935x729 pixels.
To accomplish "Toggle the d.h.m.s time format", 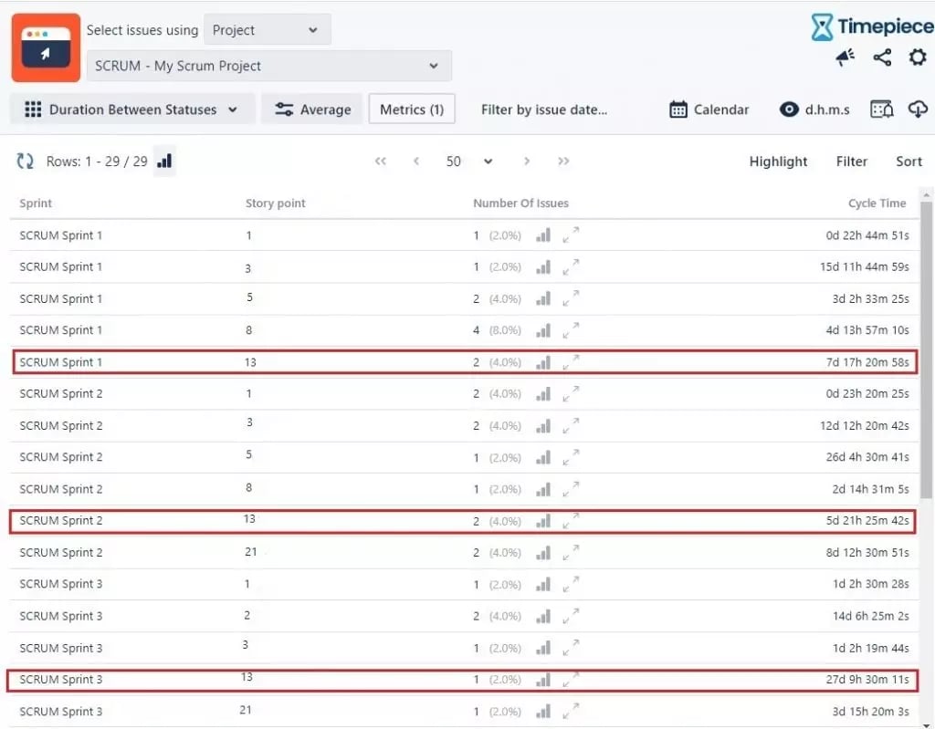I will 815,109.
